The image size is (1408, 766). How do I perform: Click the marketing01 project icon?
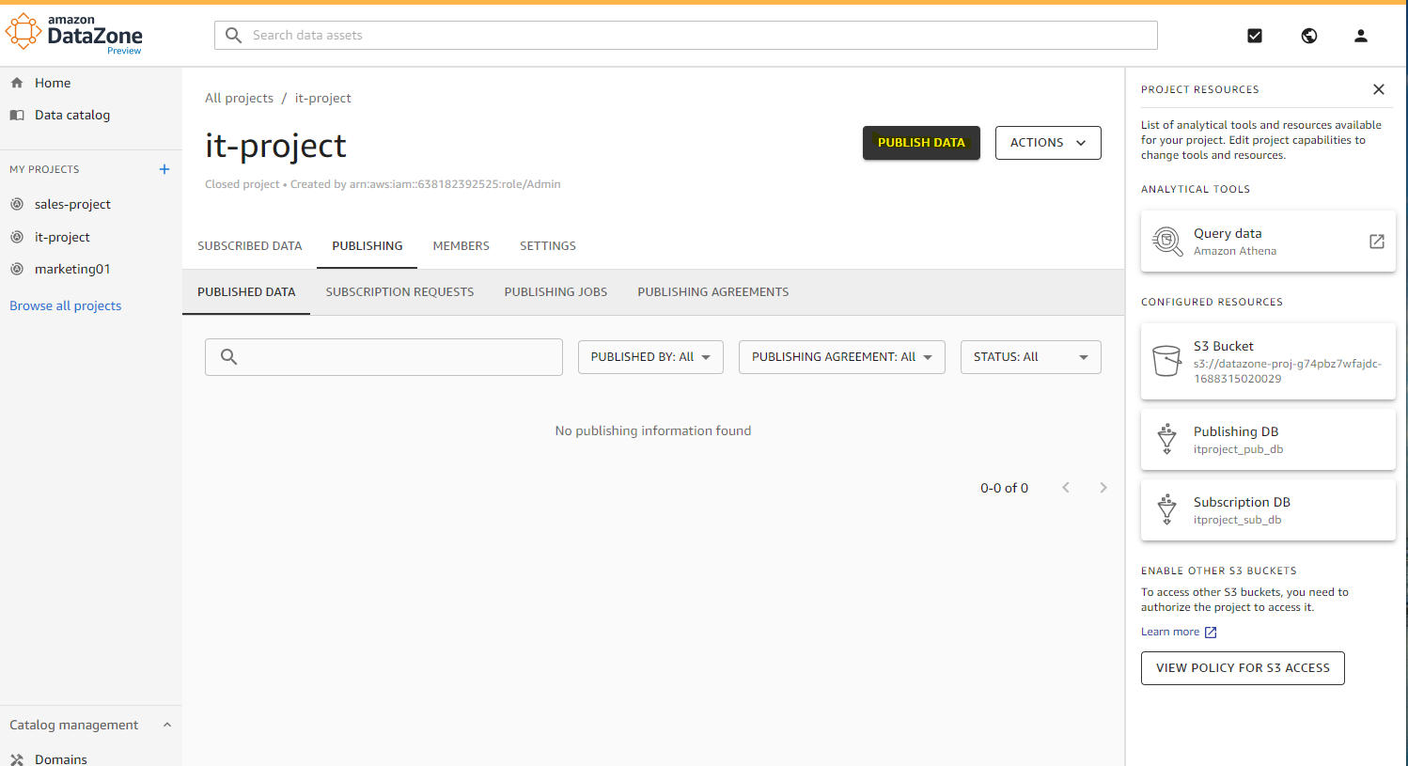coord(17,269)
